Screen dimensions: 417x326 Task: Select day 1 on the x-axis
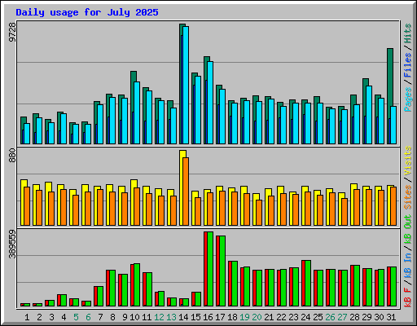coord(27,317)
